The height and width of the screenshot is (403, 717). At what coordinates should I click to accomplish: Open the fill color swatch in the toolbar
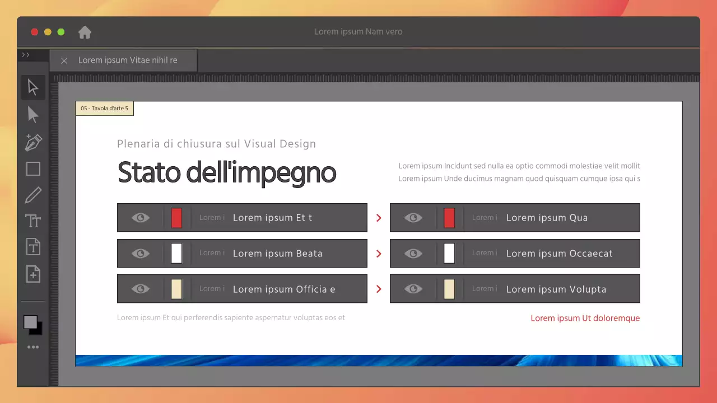(30, 321)
